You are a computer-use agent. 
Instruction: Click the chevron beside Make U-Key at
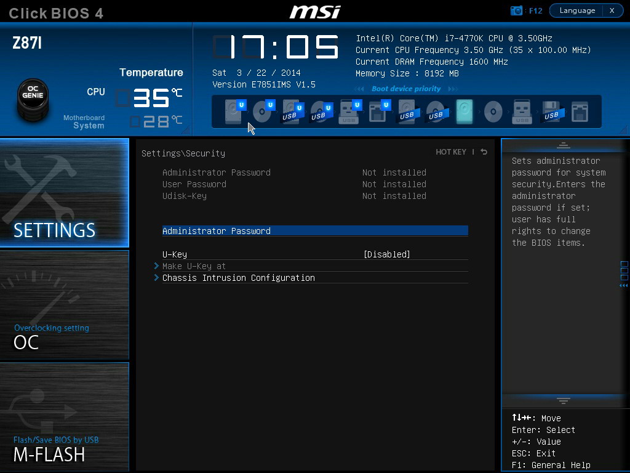pyautogui.click(x=156, y=266)
